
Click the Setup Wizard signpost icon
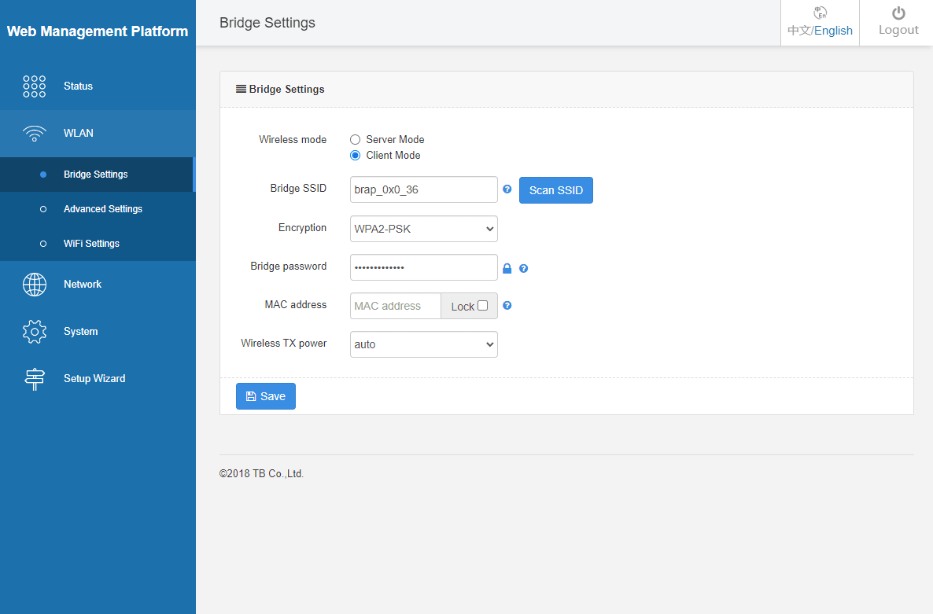(x=35, y=379)
